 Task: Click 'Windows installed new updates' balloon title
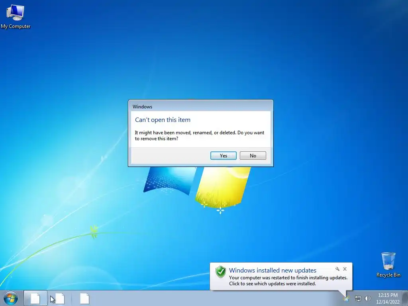273,271
